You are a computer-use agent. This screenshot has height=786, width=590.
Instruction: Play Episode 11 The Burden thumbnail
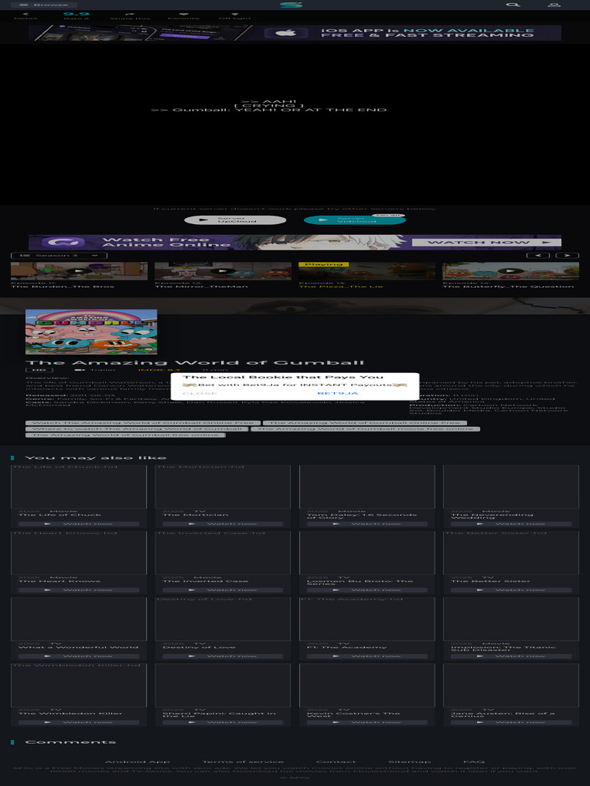click(x=79, y=271)
